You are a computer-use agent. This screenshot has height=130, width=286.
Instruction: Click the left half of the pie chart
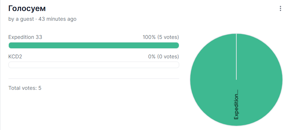coord(213,80)
